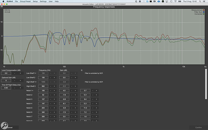Click the blue Filter Sum legend swatch
This screenshot has height=130, width=208.
coord(204,12)
